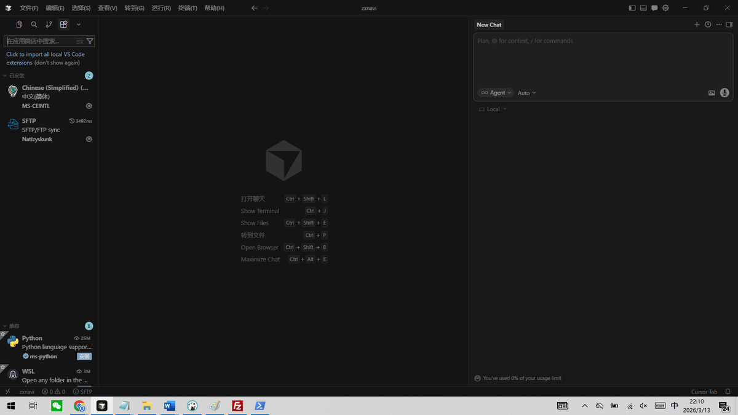This screenshot has height=415, width=738.
Task: Open the Auto model selector dropdown
Action: pyautogui.click(x=526, y=93)
